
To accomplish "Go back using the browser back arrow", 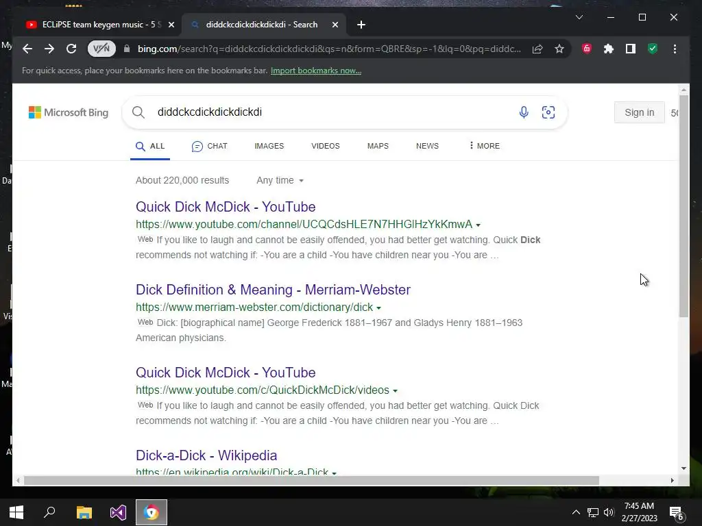I will pos(27,49).
